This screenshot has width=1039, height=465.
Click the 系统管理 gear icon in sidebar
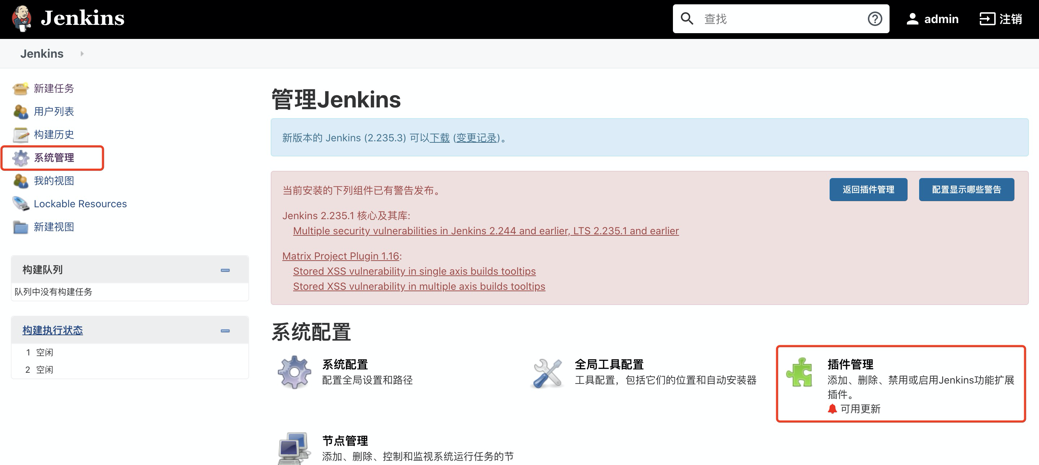[x=21, y=158]
